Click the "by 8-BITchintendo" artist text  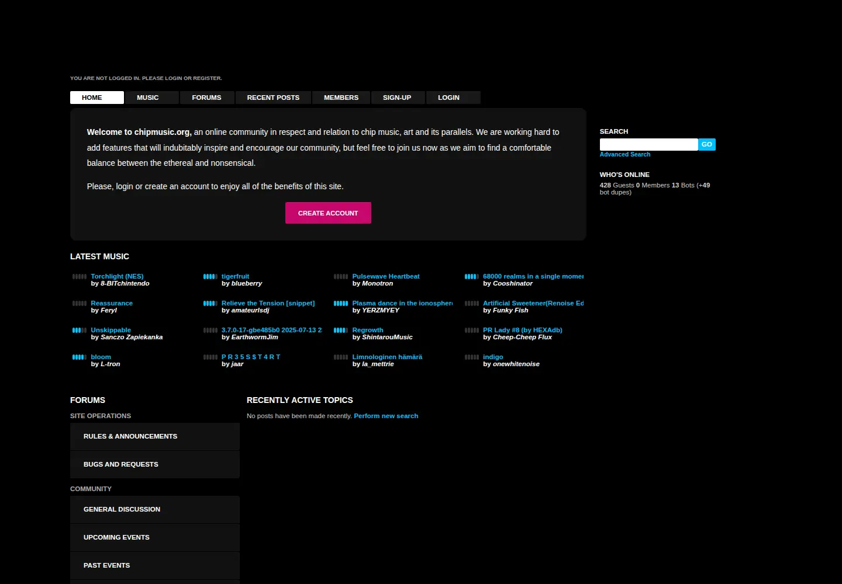120,284
